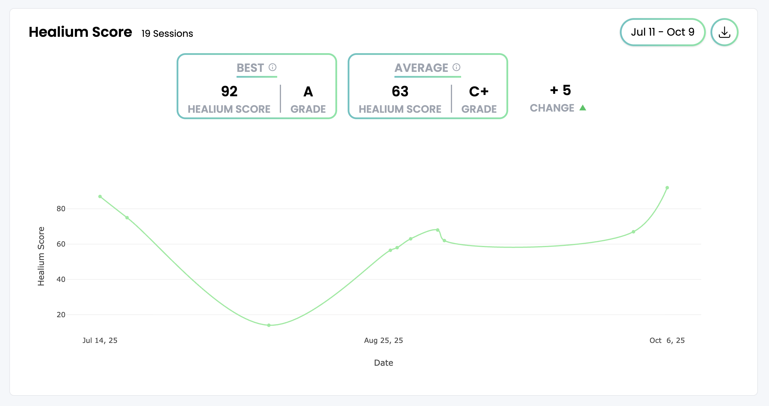Image resolution: width=769 pixels, height=406 pixels.
Task: Click the first data point at Jul 14
Action: (100, 197)
